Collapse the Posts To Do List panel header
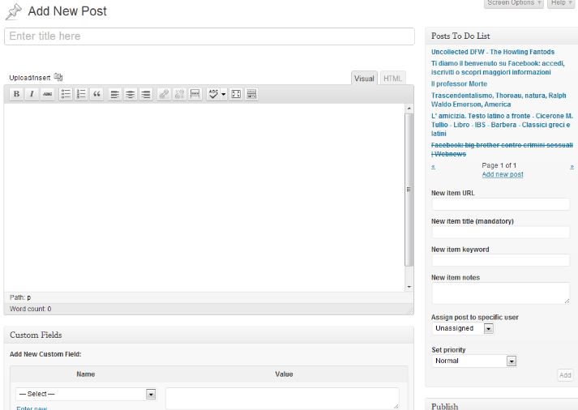578x410 pixels. pos(502,36)
